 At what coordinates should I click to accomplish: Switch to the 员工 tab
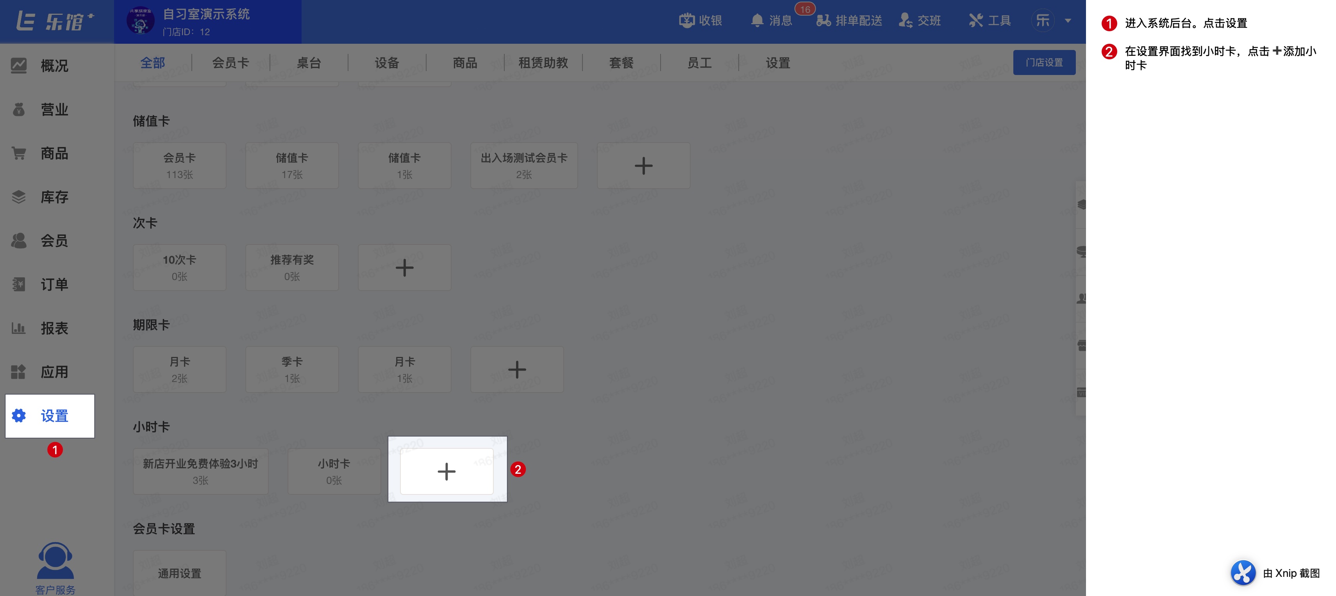pos(699,63)
